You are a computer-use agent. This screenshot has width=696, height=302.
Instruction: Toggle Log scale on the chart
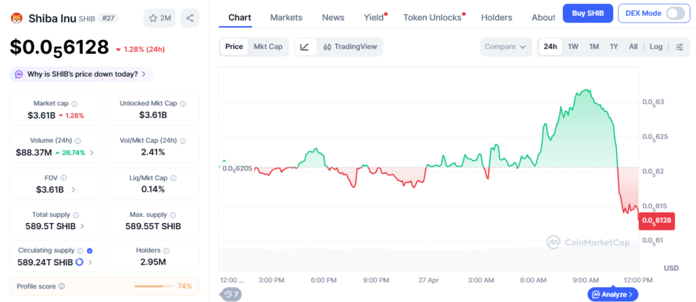[656, 47]
